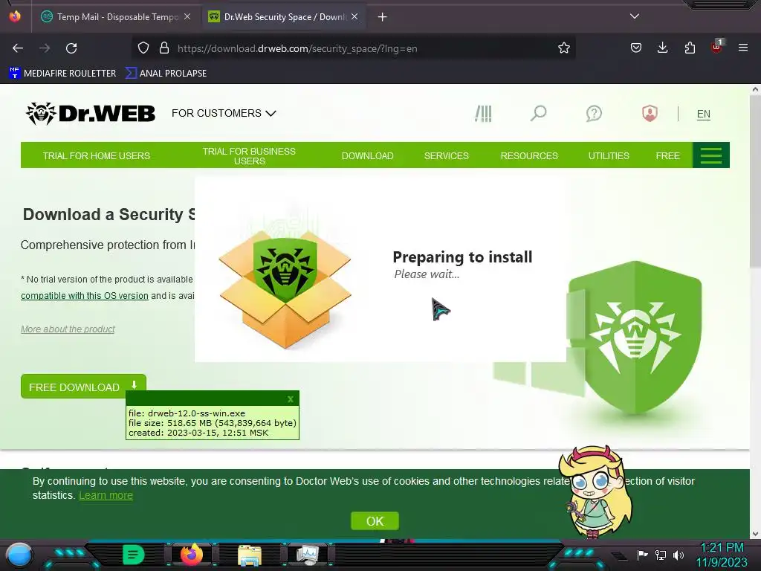Open the RESOURCES menu item

pyautogui.click(x=529, y=156)
